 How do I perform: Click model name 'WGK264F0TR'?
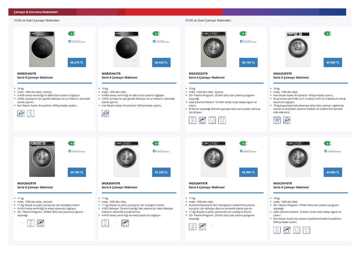pos(111,183)
